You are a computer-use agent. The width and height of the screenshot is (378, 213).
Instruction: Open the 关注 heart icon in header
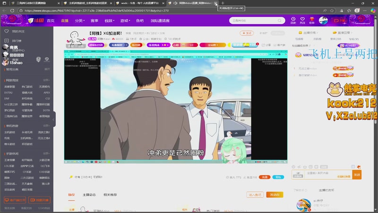302,20
